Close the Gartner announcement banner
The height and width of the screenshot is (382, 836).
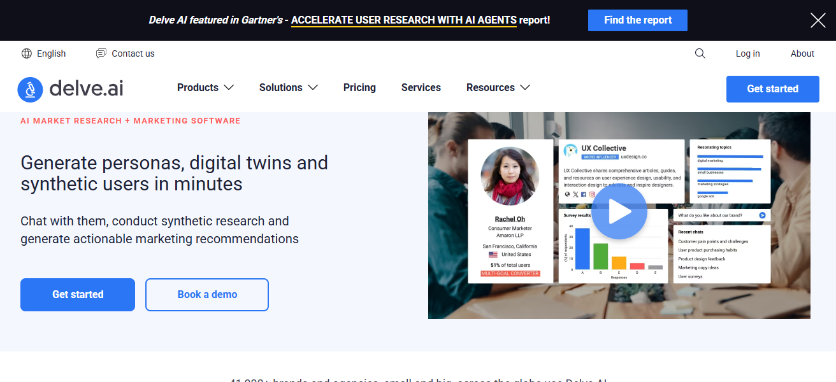pyautogui.click(x=818, y=20)
